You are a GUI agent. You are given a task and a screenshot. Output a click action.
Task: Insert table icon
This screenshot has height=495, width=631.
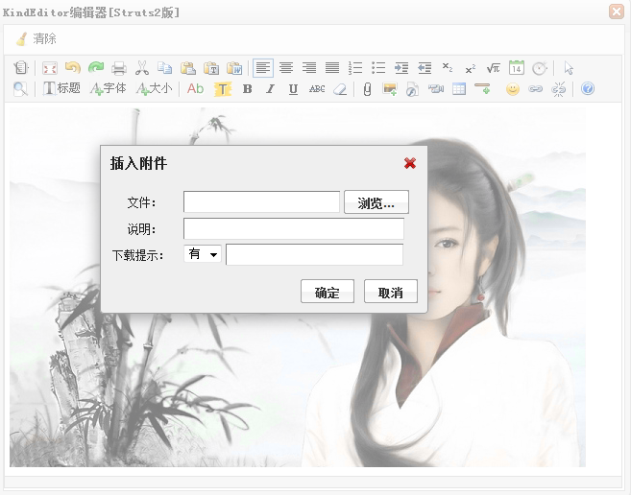pyautogui.click(x=459, y=89)
